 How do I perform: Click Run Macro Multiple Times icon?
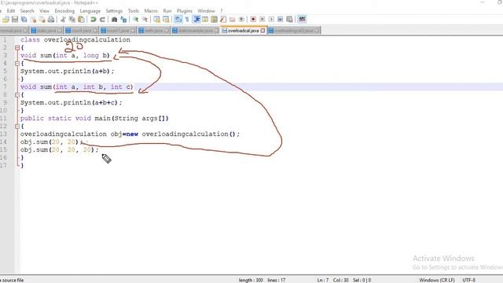(x=280, y=19)
